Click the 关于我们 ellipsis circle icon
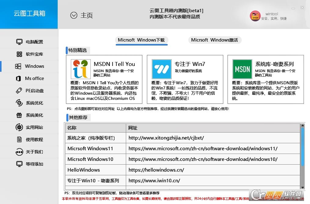The image size is (310, 204). coord(19,152)
